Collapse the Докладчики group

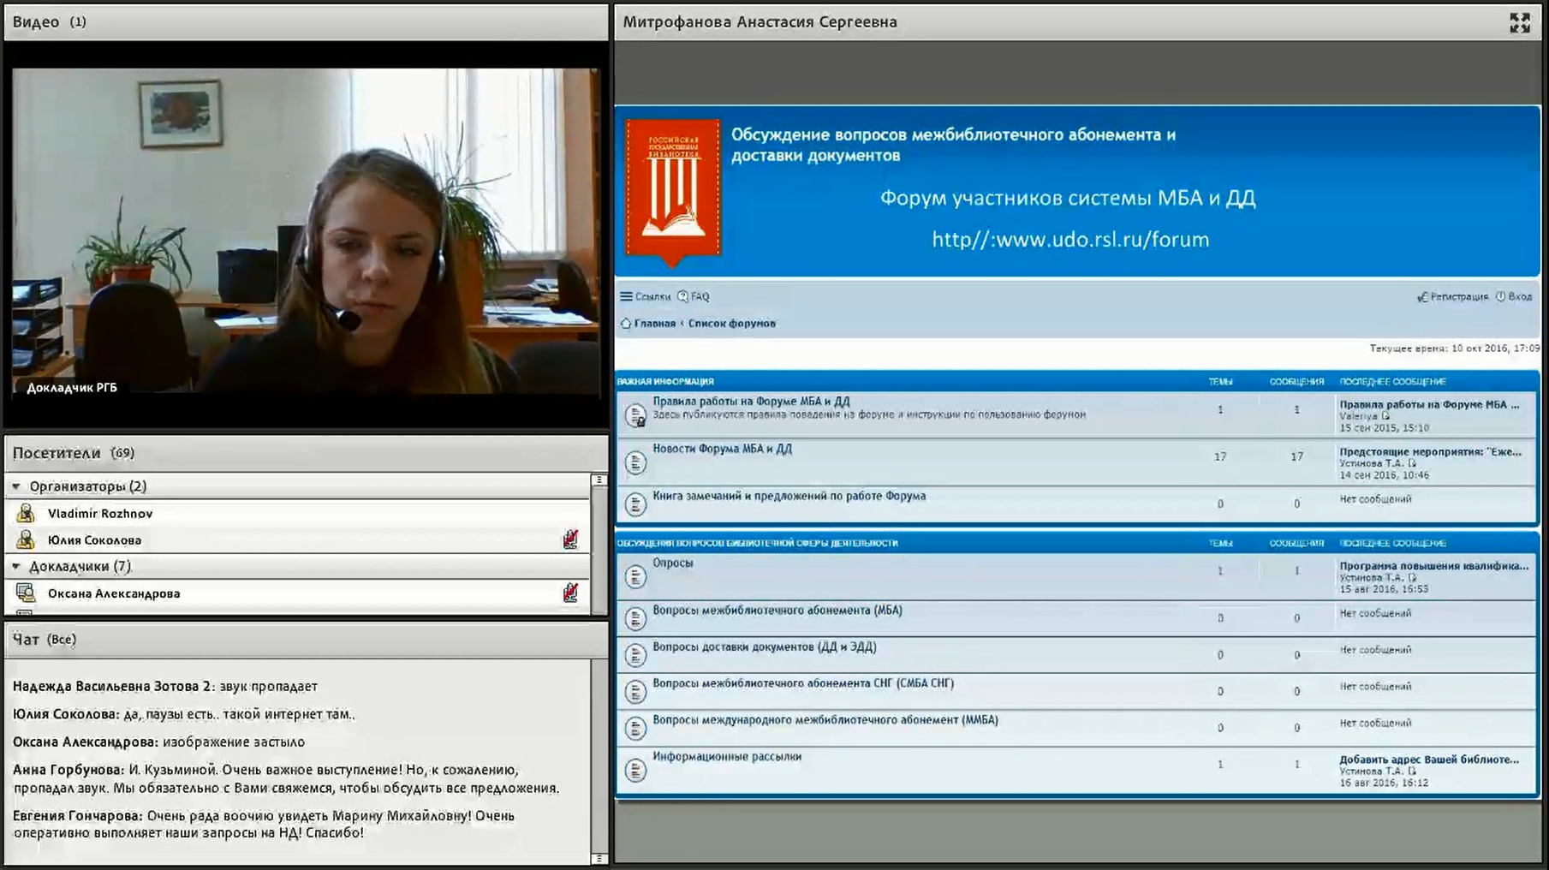pyautogui.click(x=16, y=566)
